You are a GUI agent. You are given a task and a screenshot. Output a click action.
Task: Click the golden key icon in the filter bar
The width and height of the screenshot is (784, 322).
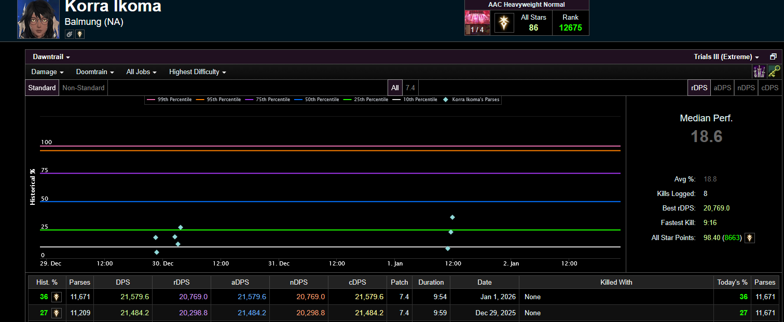774,72
